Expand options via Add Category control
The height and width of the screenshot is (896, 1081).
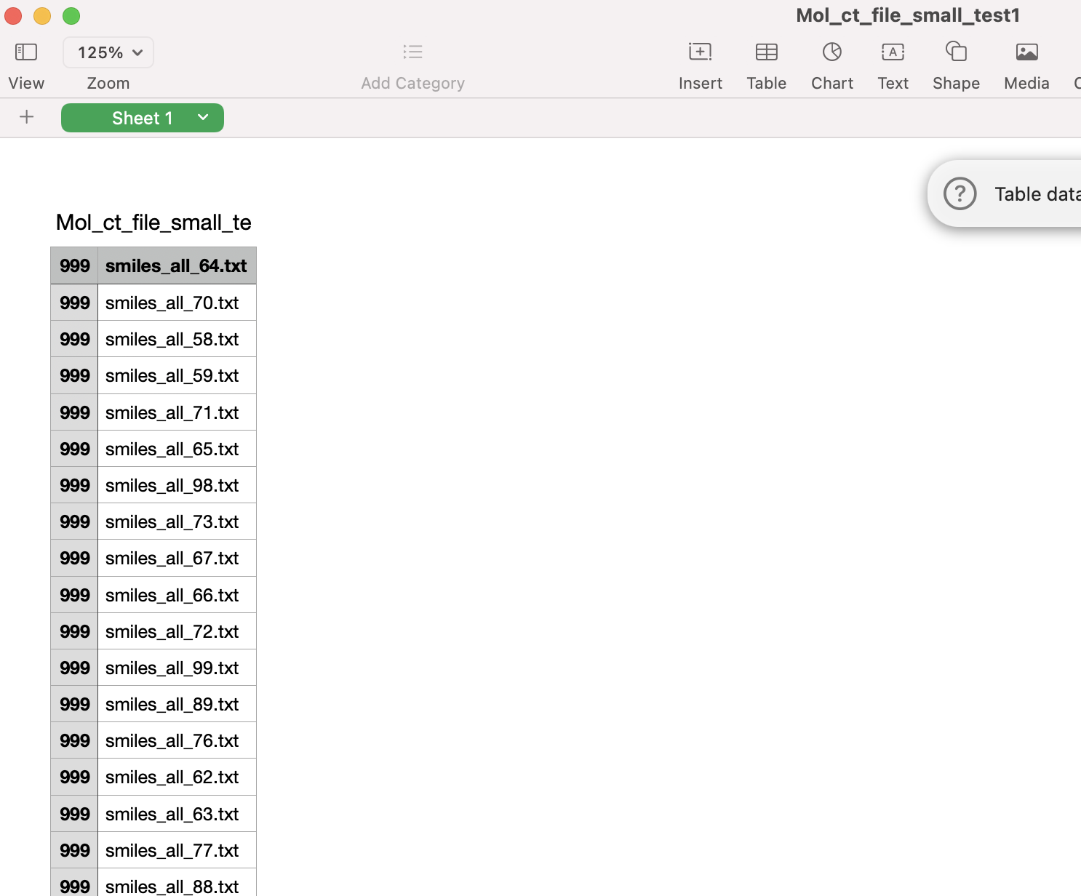(x=412, y=65)
